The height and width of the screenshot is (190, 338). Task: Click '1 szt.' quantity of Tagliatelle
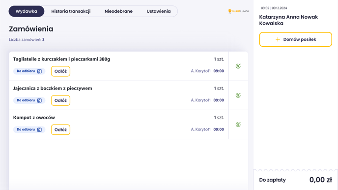click(219, 59)
